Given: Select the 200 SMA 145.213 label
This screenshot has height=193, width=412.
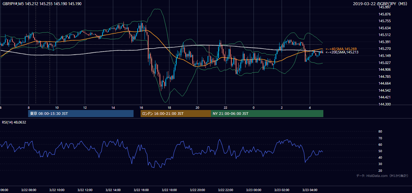Looking at the screenshot, I should click(342, 52).
